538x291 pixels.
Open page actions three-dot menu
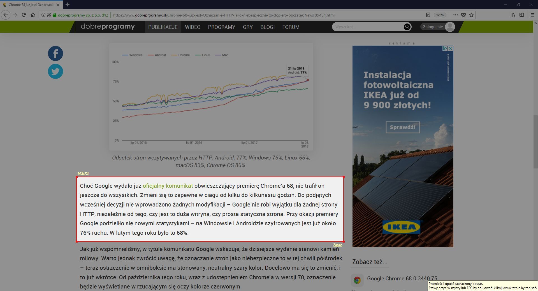click(x=456, y=15)
